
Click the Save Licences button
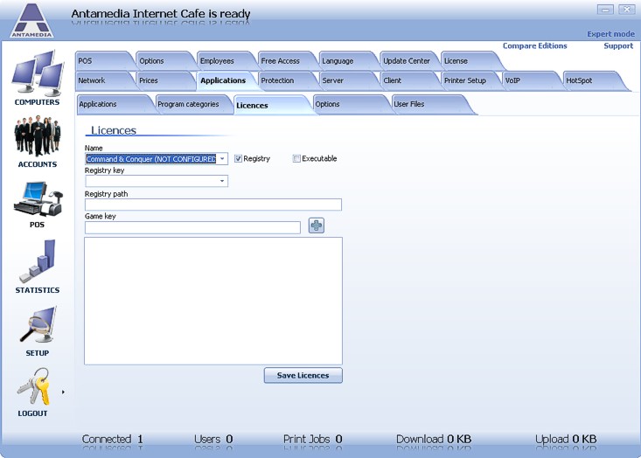(x=303, y=375)
